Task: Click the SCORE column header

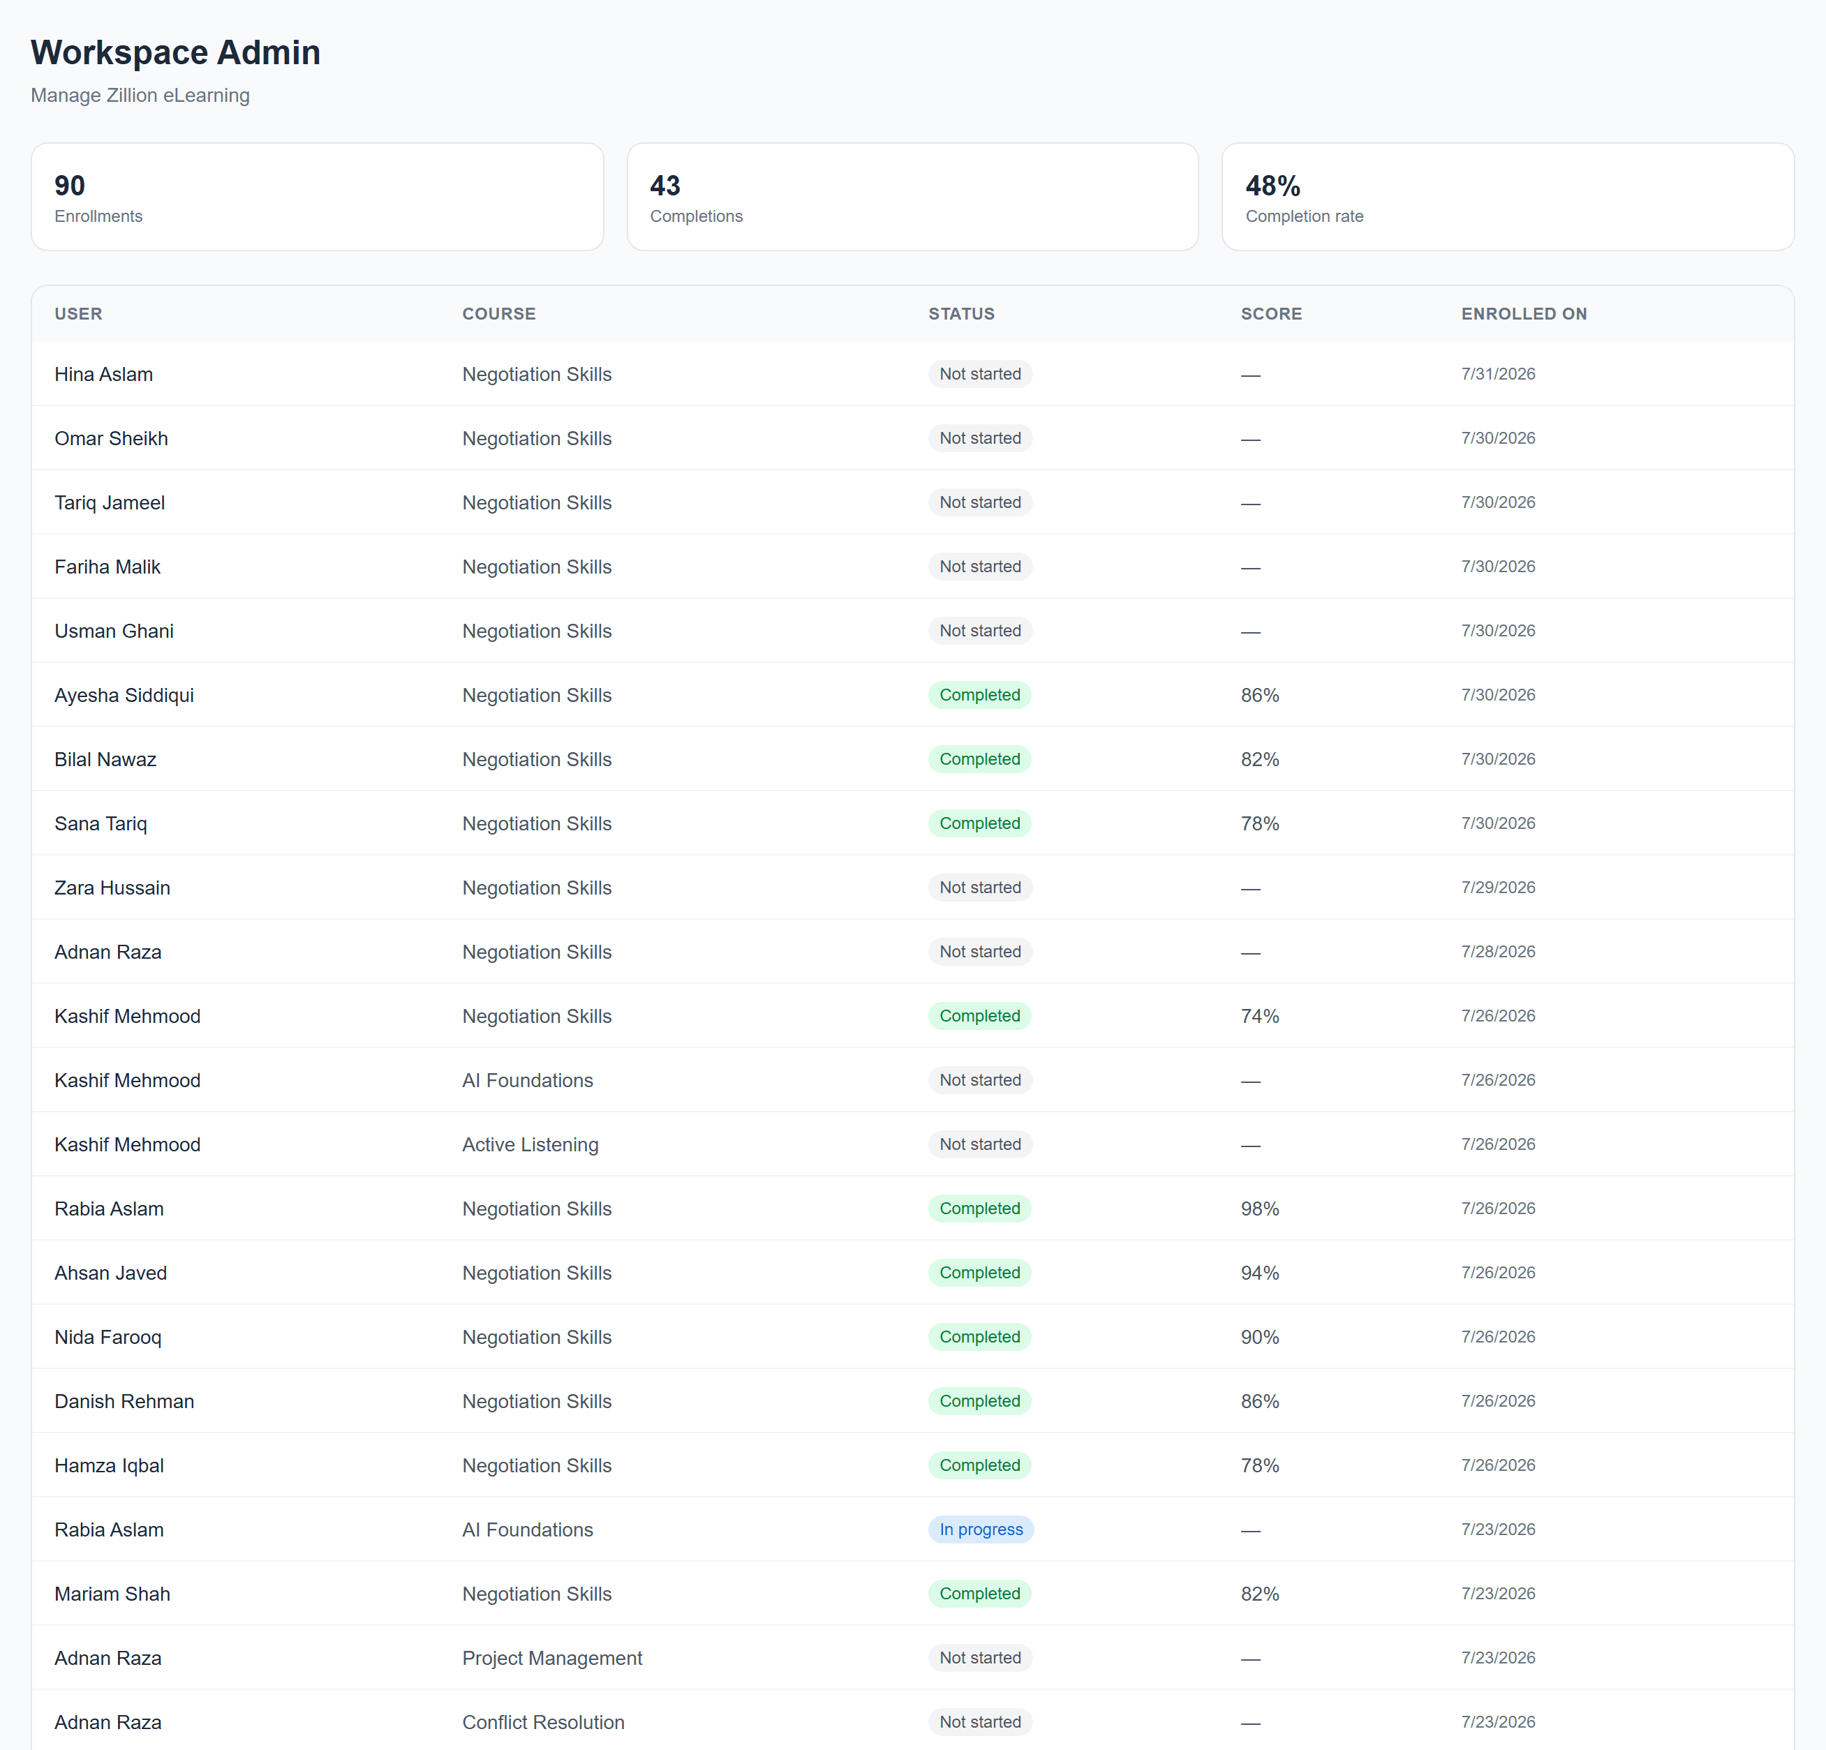Action: 1271,314
